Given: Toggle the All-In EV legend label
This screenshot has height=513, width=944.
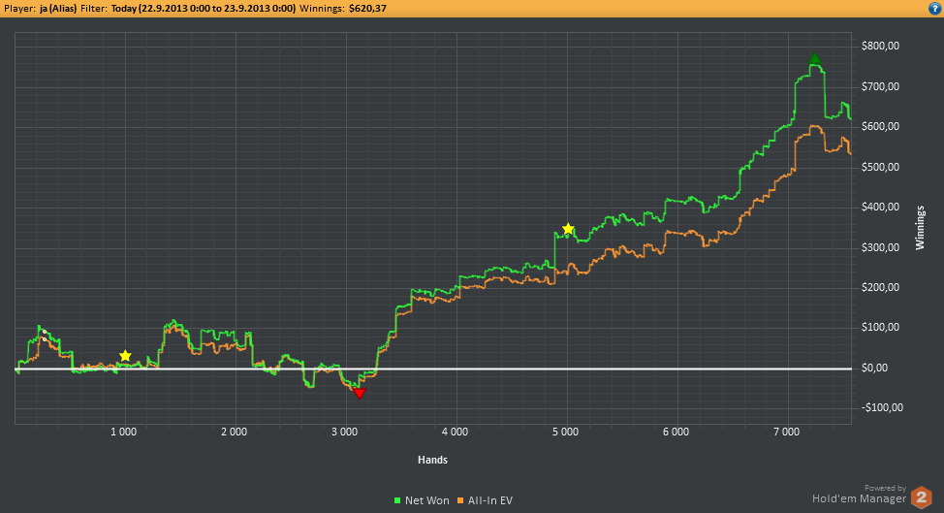Looking at the screenshot, I should click(x=491, y=500).
